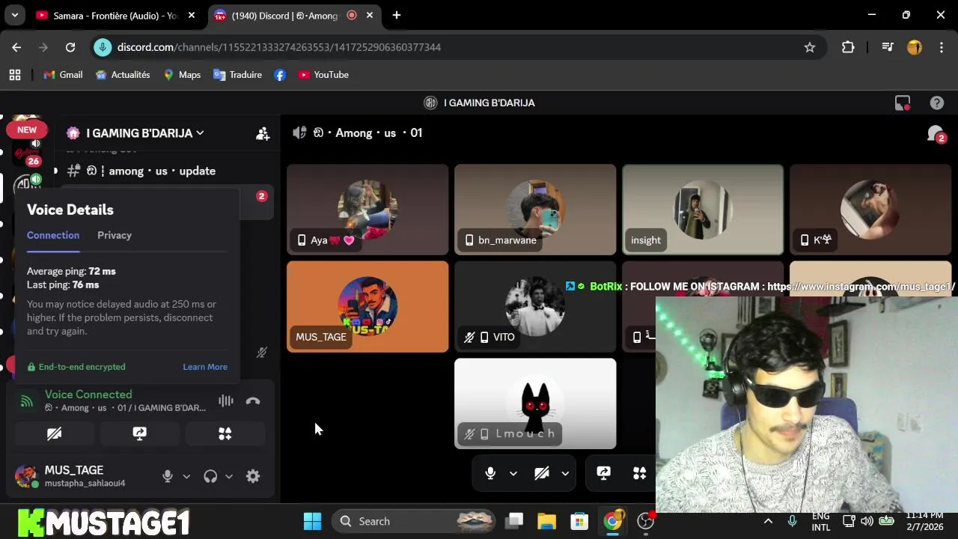
Task: Open the media controls icon in Chrome toolbar
Action: coord(888,47)
